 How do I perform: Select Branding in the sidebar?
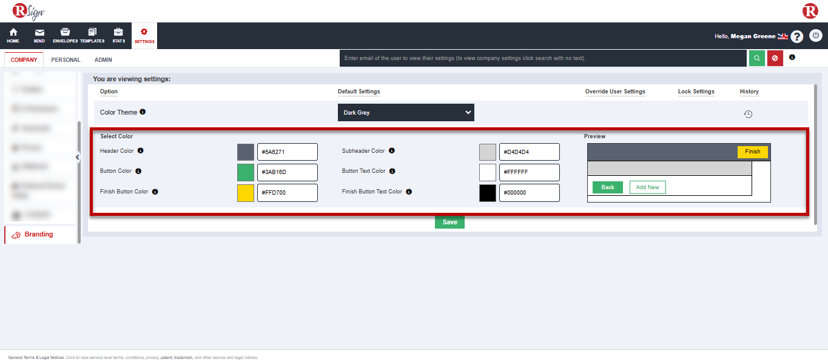40,235
